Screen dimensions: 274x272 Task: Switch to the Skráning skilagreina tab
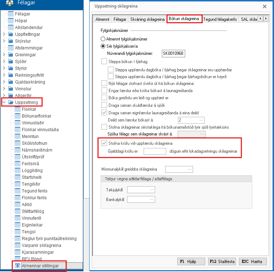(147, 19)
